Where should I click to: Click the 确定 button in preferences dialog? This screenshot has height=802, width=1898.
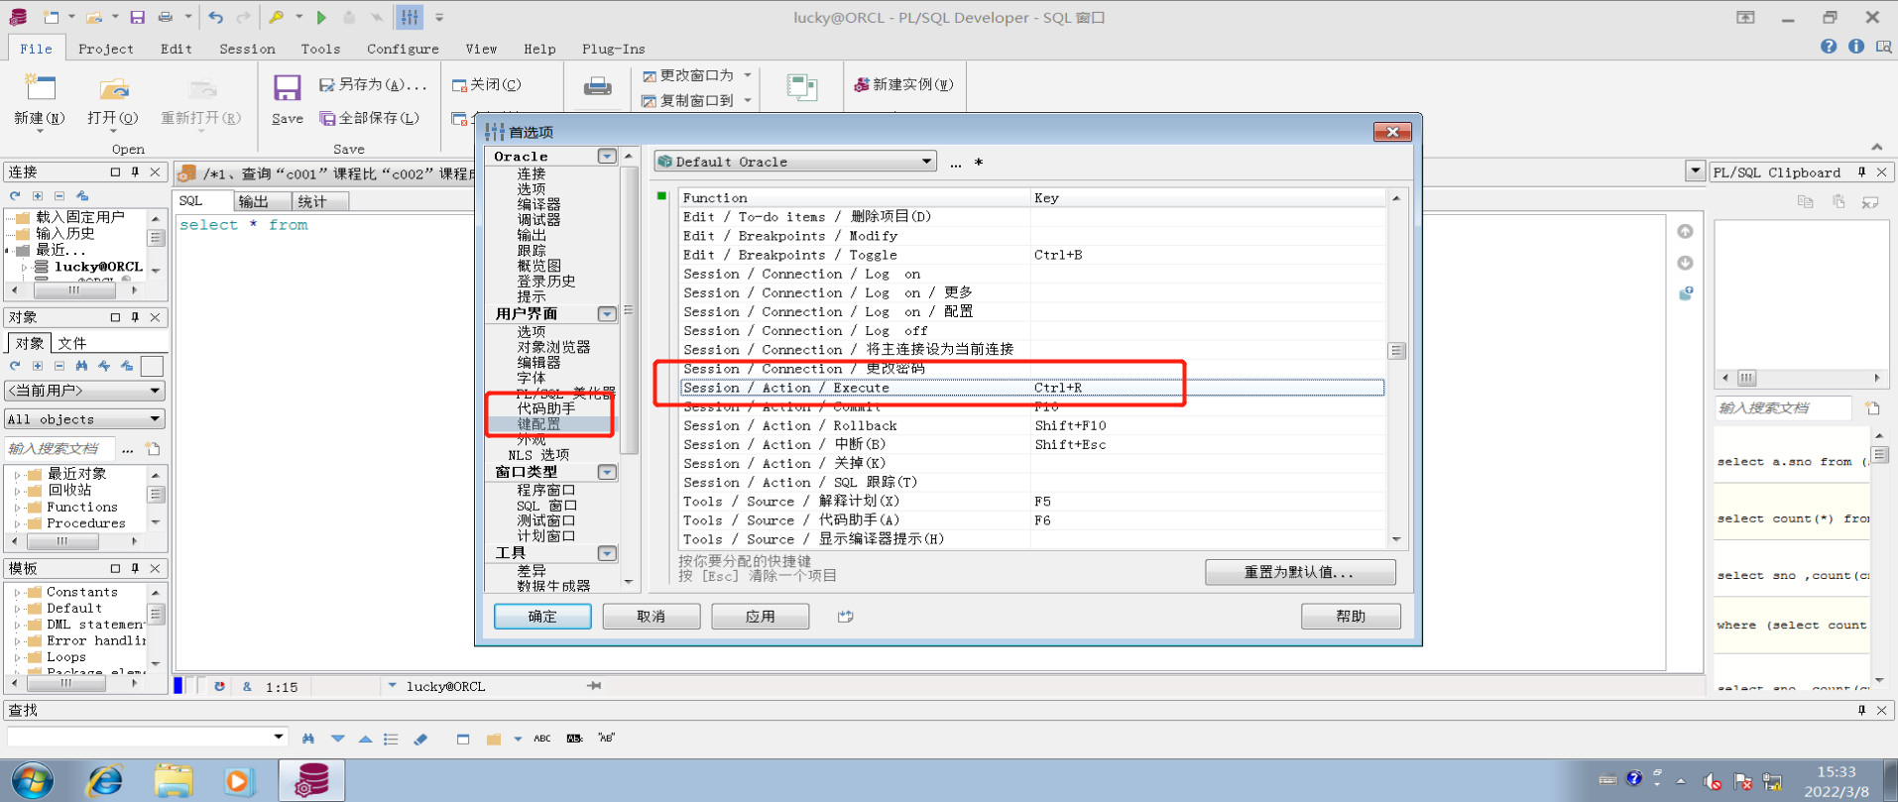[x=542, y=617]
